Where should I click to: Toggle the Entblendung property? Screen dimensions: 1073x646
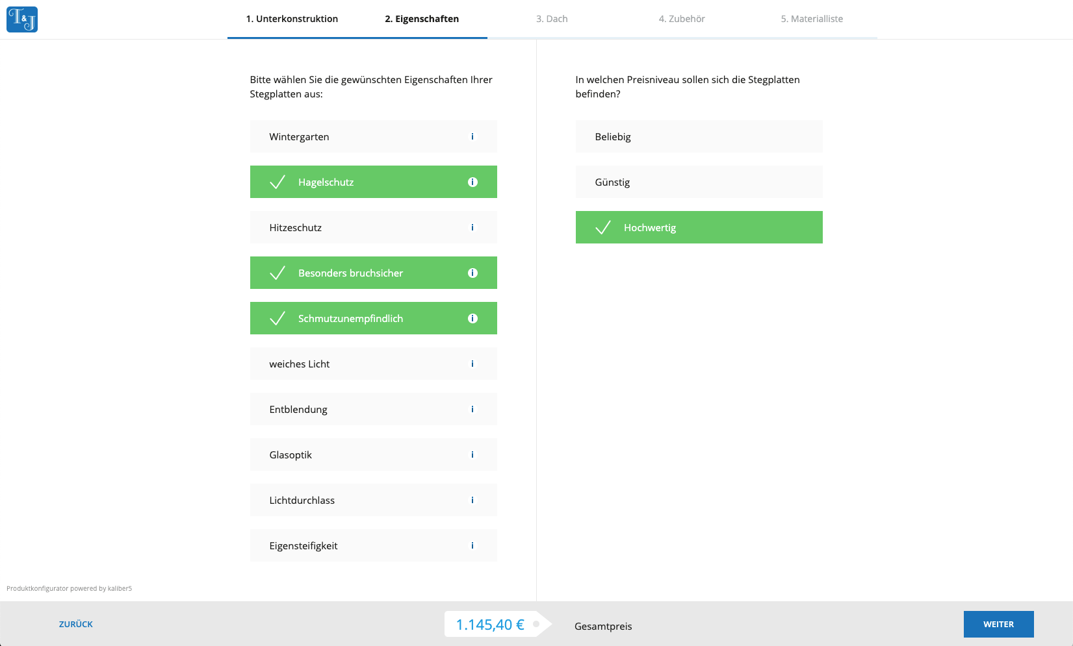tap(374, 409)
